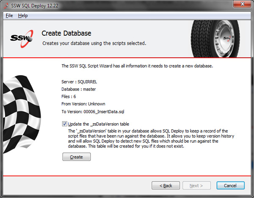Click the 'SSW SQL Script Wizard has all information' sentence

137,66
